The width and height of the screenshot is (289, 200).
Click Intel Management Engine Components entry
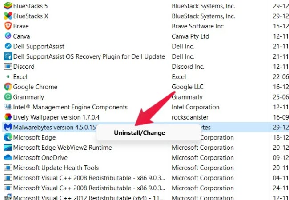(x=70, y=107)
